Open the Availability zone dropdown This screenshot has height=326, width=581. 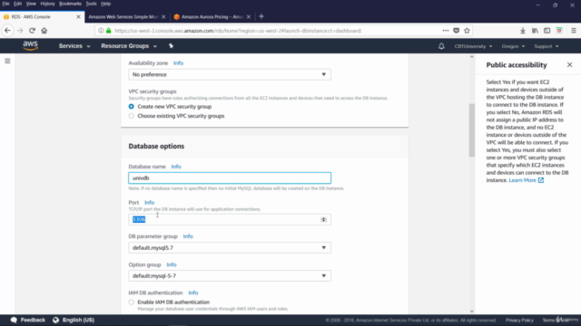230,74
